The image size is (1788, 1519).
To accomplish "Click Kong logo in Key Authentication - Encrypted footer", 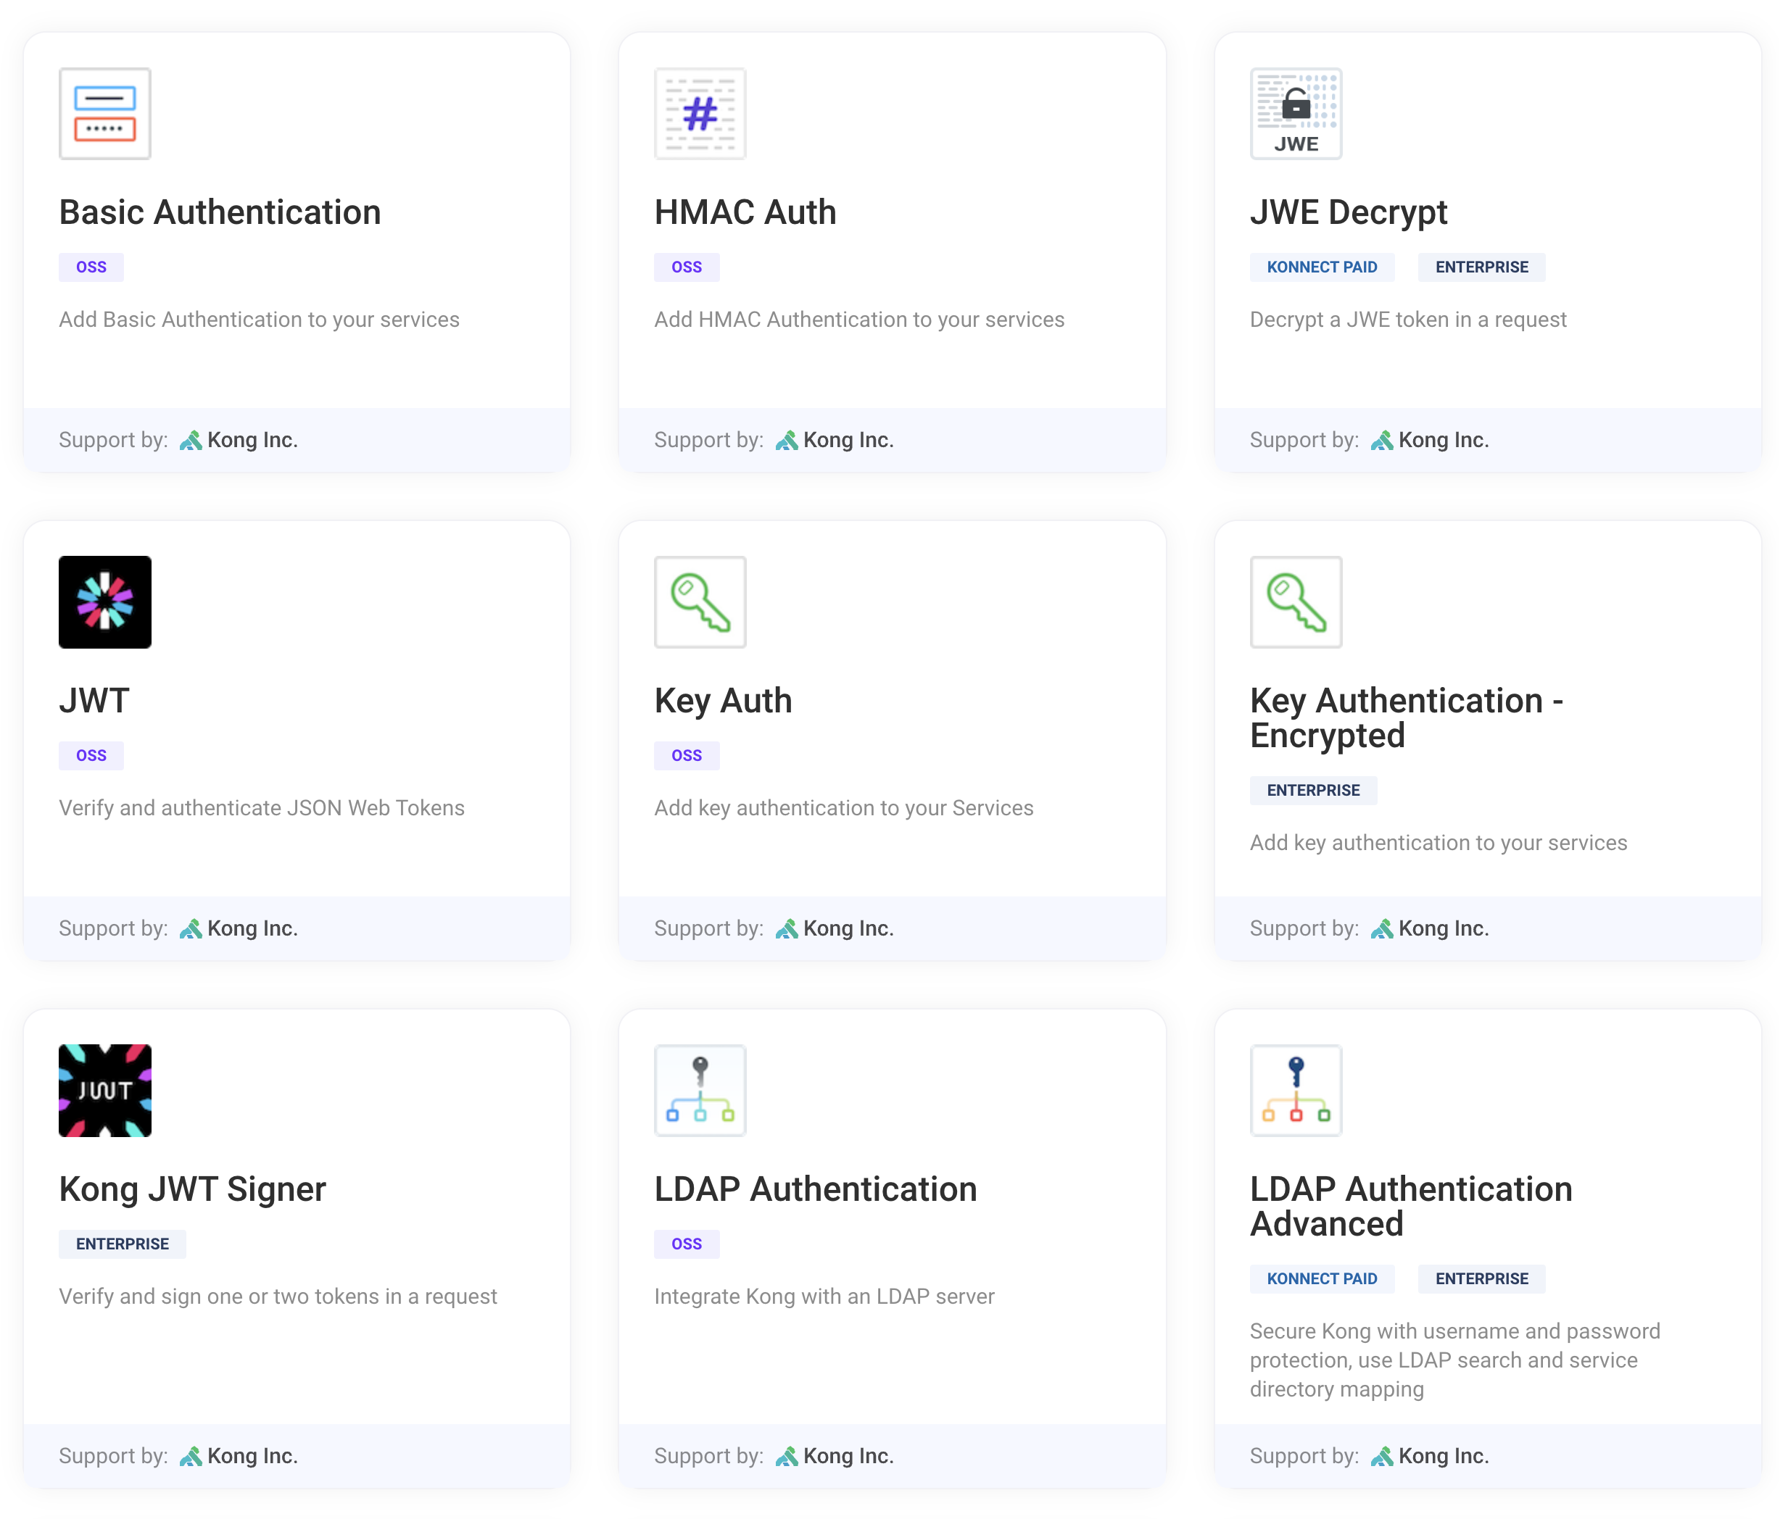I will pyautogui.click(x=1381, y=928).
